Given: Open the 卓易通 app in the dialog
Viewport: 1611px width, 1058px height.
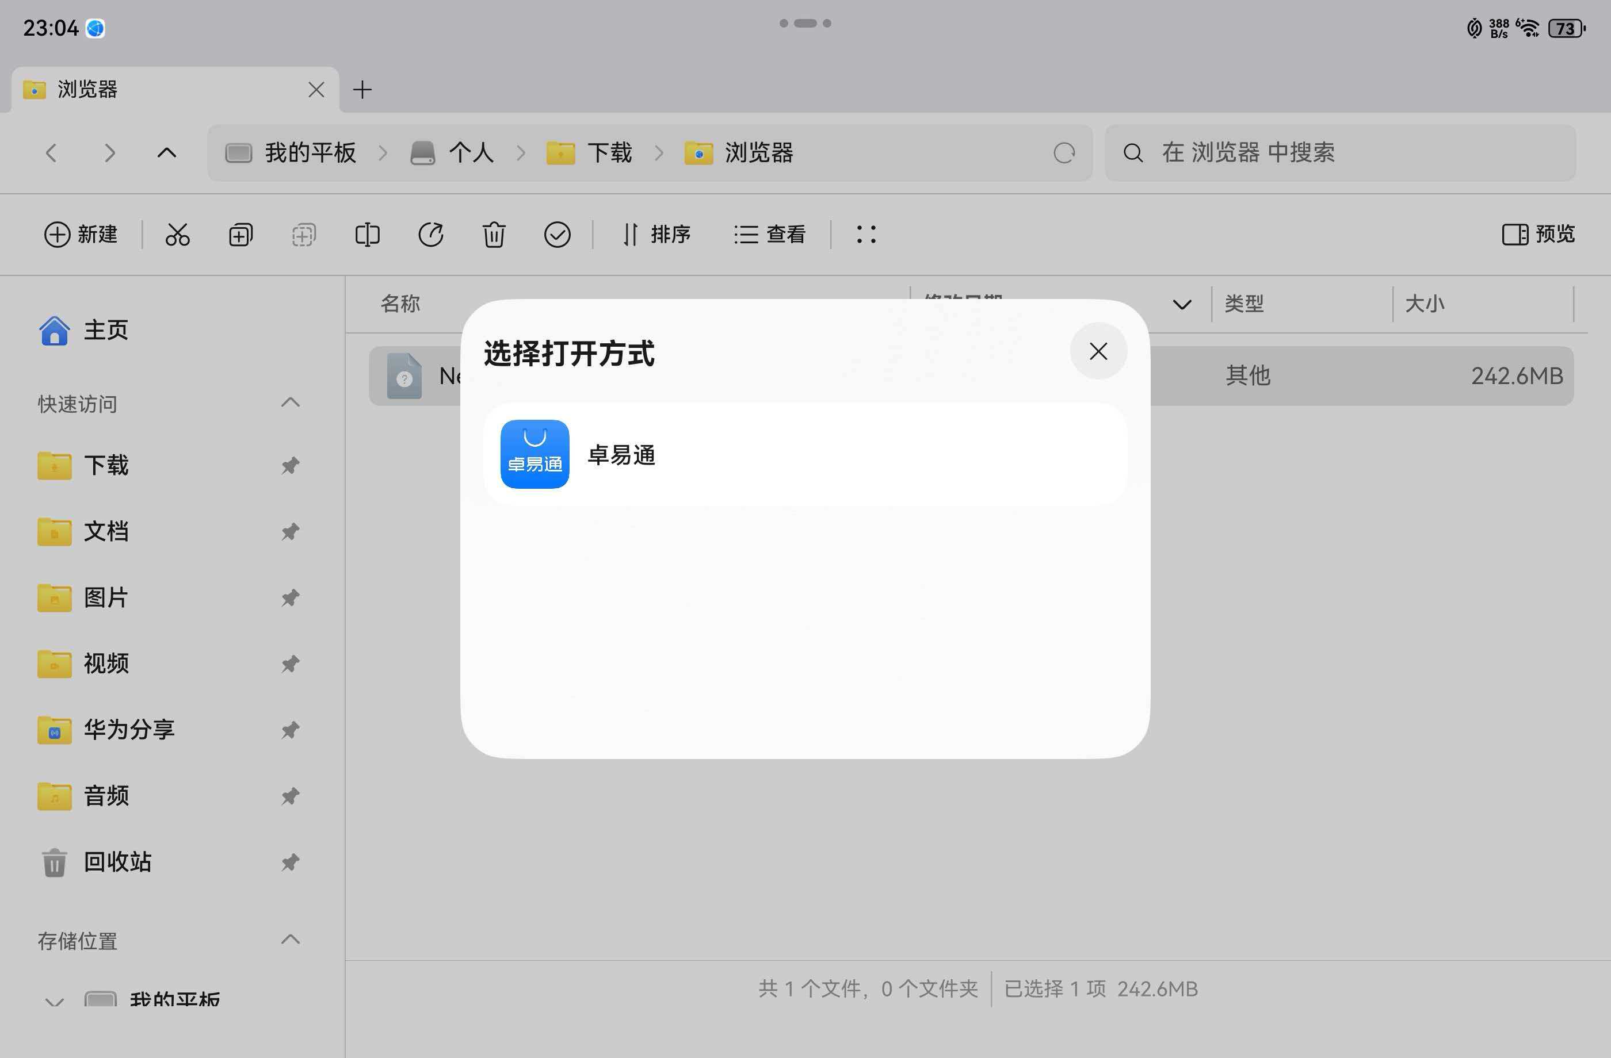Looking at the screenshot, I should click(620, 454).
